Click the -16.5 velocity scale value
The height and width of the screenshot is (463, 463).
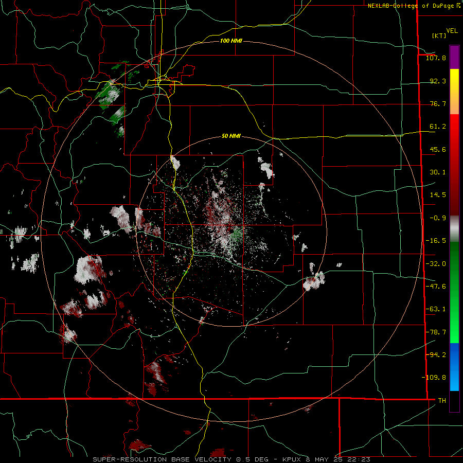point(436,241)
